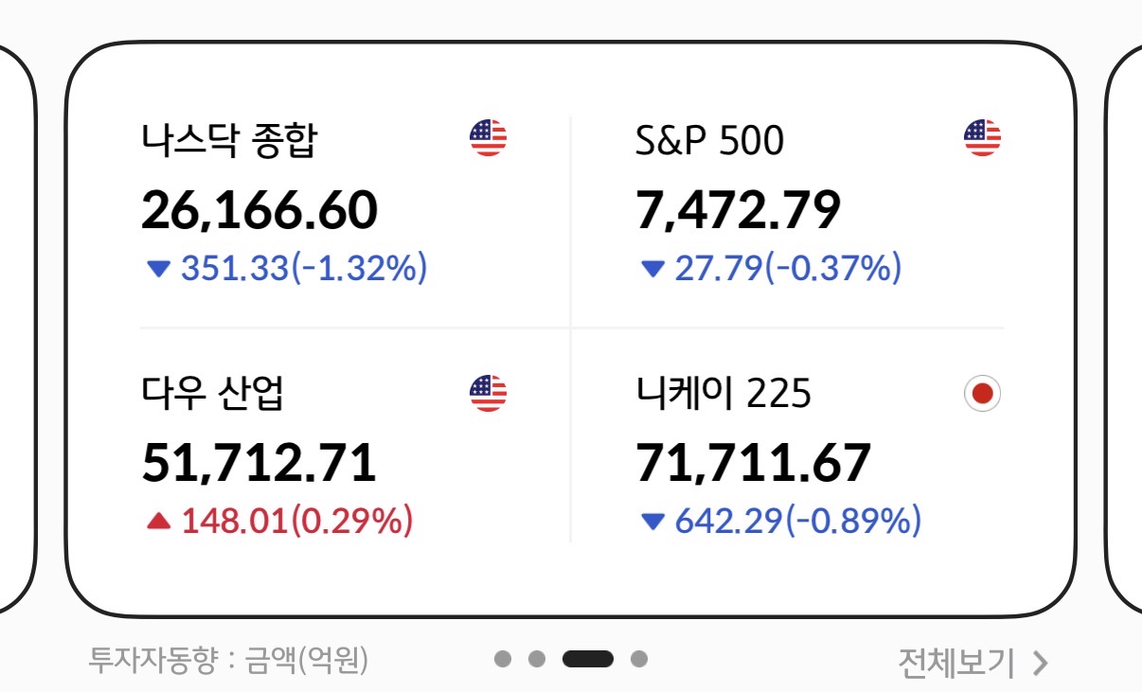Tap the red up arrow under 다우 산업

pos(157,520)
